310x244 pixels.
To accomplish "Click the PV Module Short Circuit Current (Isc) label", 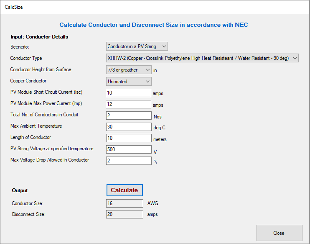I will tap(46, 92).
